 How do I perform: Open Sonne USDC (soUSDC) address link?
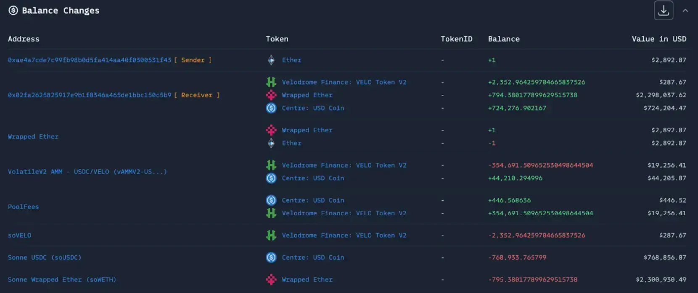pos(44,258)
